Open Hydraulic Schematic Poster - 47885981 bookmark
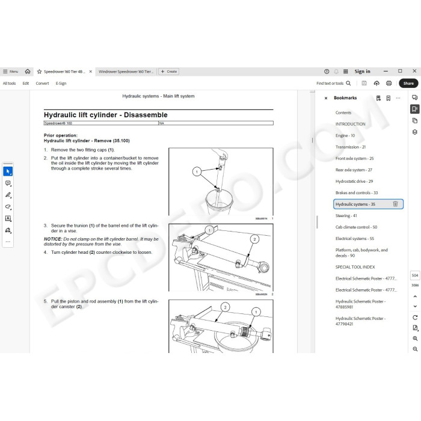The width and height of the screenshot is (421, 421). (360, 304)
